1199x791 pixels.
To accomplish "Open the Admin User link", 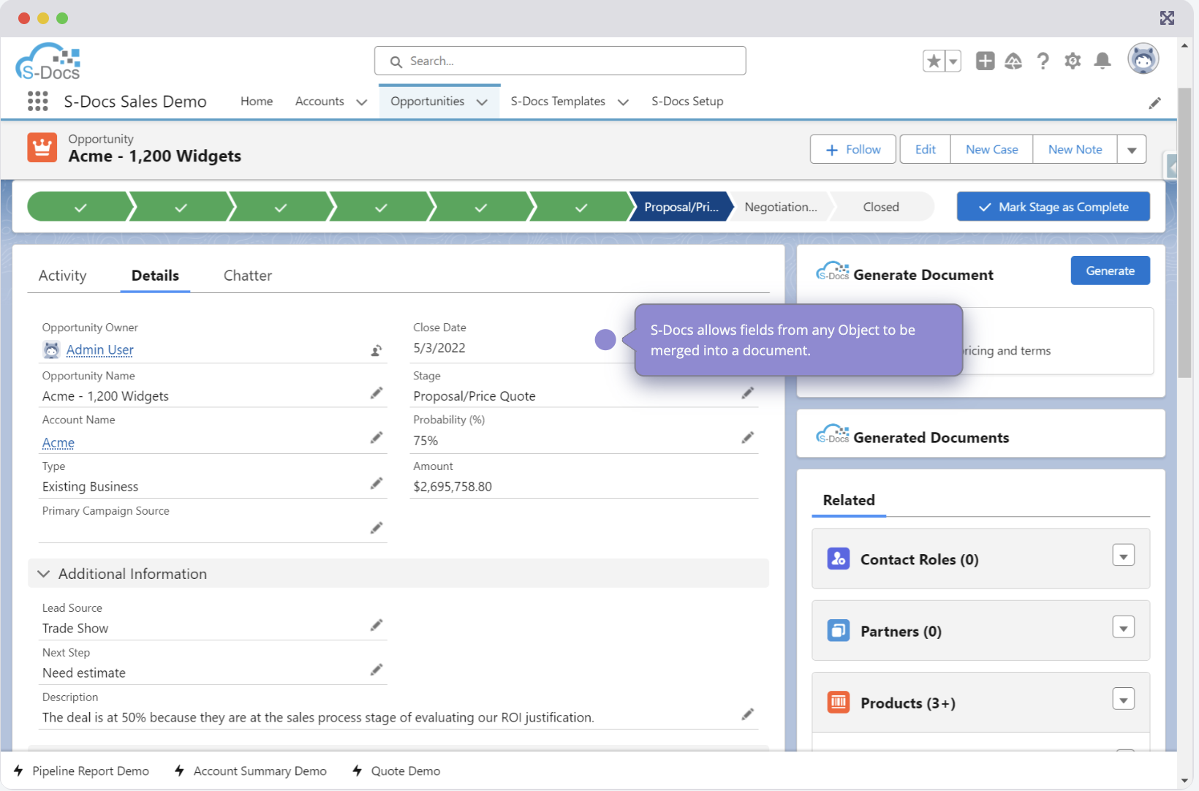I will coord(100,350).
